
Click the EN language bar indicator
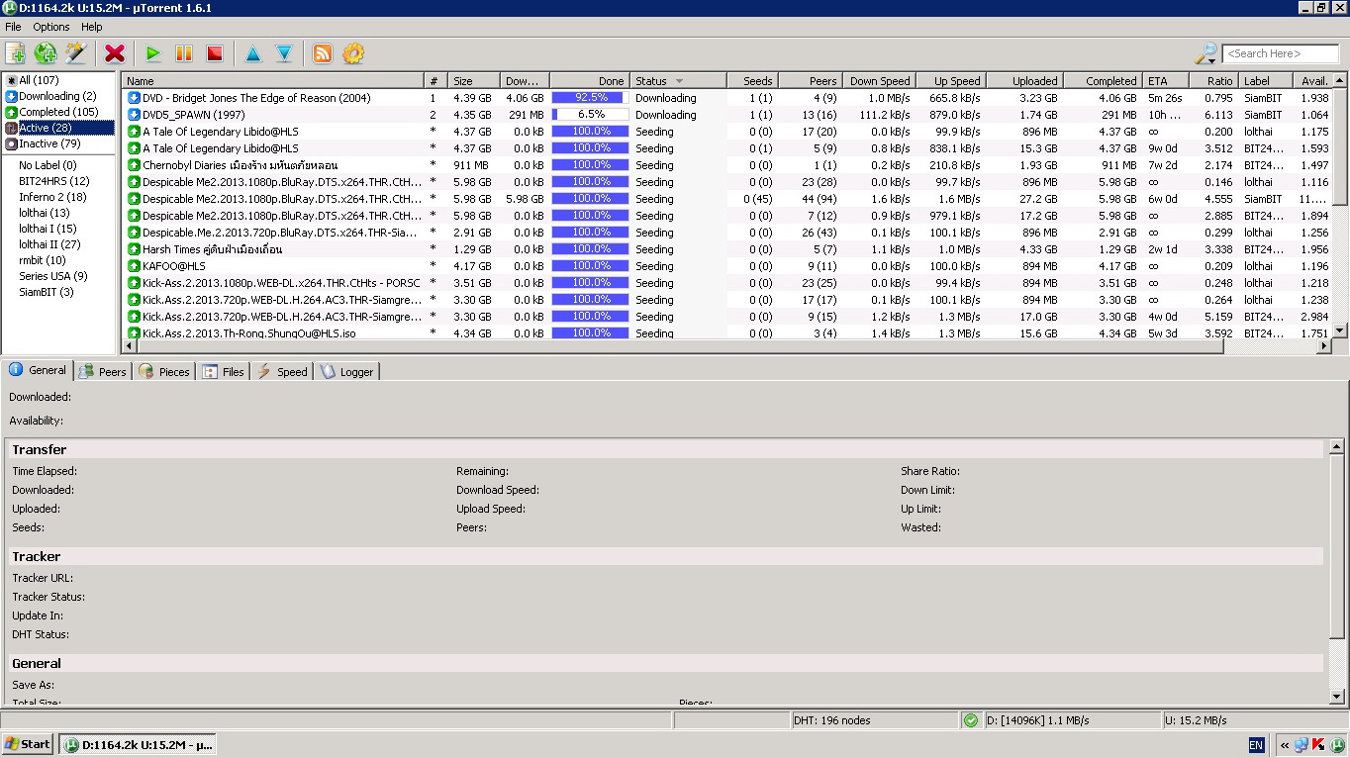pos(1256,745)
